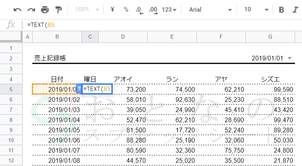
Task: Open the 123 more formats dropdown
Action: [169, 10]
